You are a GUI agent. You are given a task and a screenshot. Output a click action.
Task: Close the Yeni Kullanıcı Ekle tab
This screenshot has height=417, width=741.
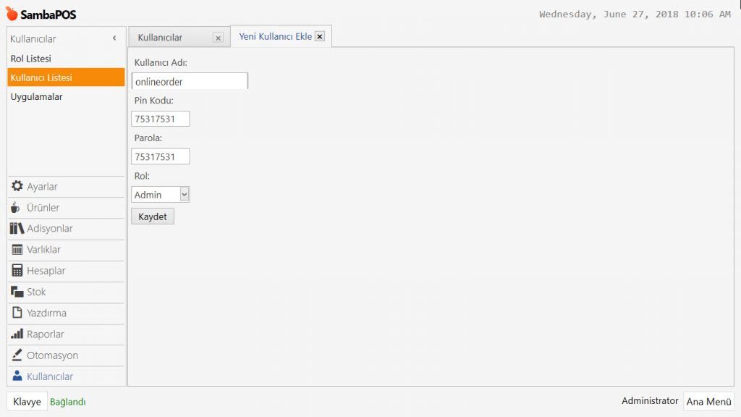[320, 36]
